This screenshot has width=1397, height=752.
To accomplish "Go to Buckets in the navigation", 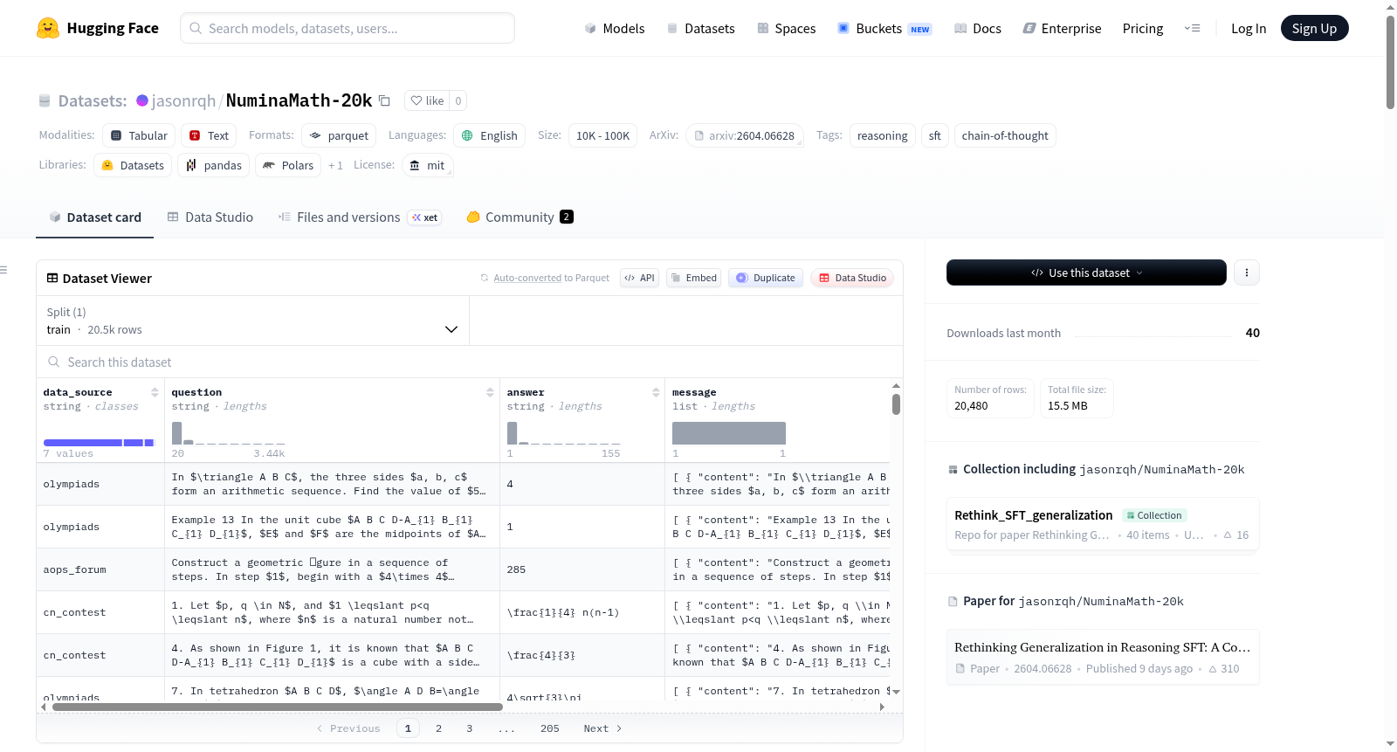I will pyautogui.click(x=884, y=28).
